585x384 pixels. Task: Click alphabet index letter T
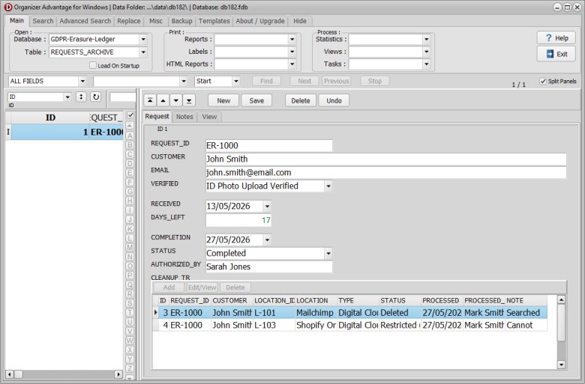tap(130, 312)
